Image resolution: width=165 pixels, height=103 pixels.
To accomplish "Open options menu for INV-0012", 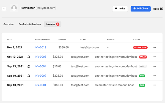I will click(154, 48).
